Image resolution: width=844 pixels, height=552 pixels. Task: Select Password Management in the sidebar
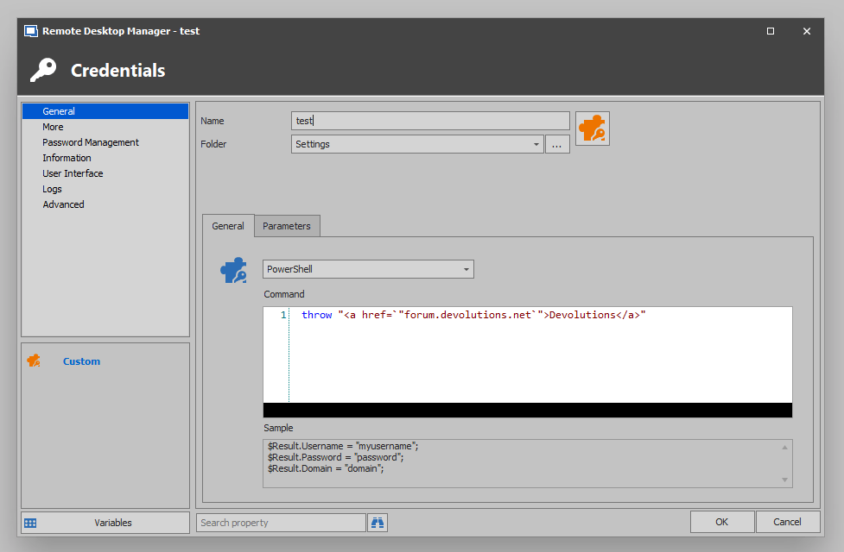(90, 141)
